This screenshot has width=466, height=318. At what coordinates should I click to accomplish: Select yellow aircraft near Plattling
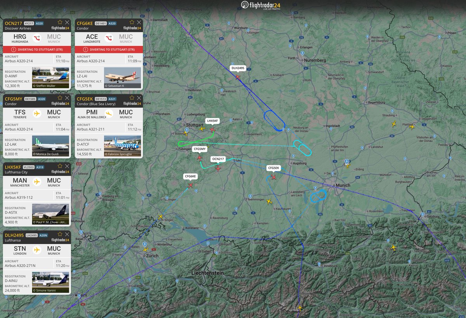pyautogui.click(x=412, y=127)
